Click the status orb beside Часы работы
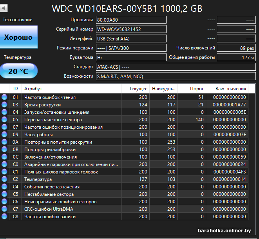Screen dimensions: 259x239 [4, 134]
